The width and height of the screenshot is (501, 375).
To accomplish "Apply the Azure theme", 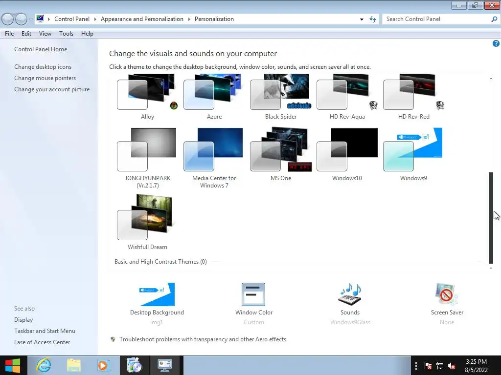I will pyautogui.click(x=214, y=97).
